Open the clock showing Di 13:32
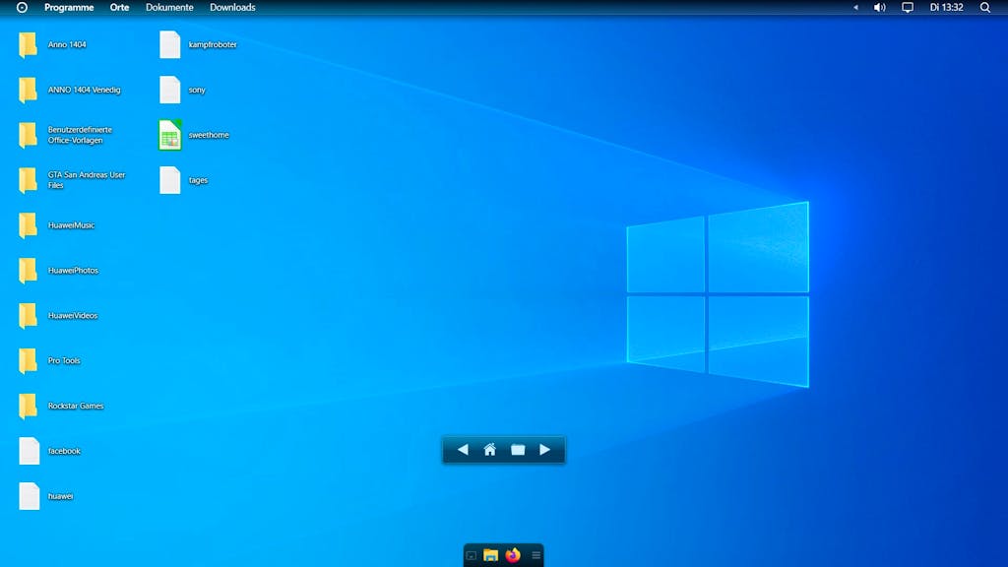The height and width of the screenshot is (567, 1008). click(x=946, y=8)
